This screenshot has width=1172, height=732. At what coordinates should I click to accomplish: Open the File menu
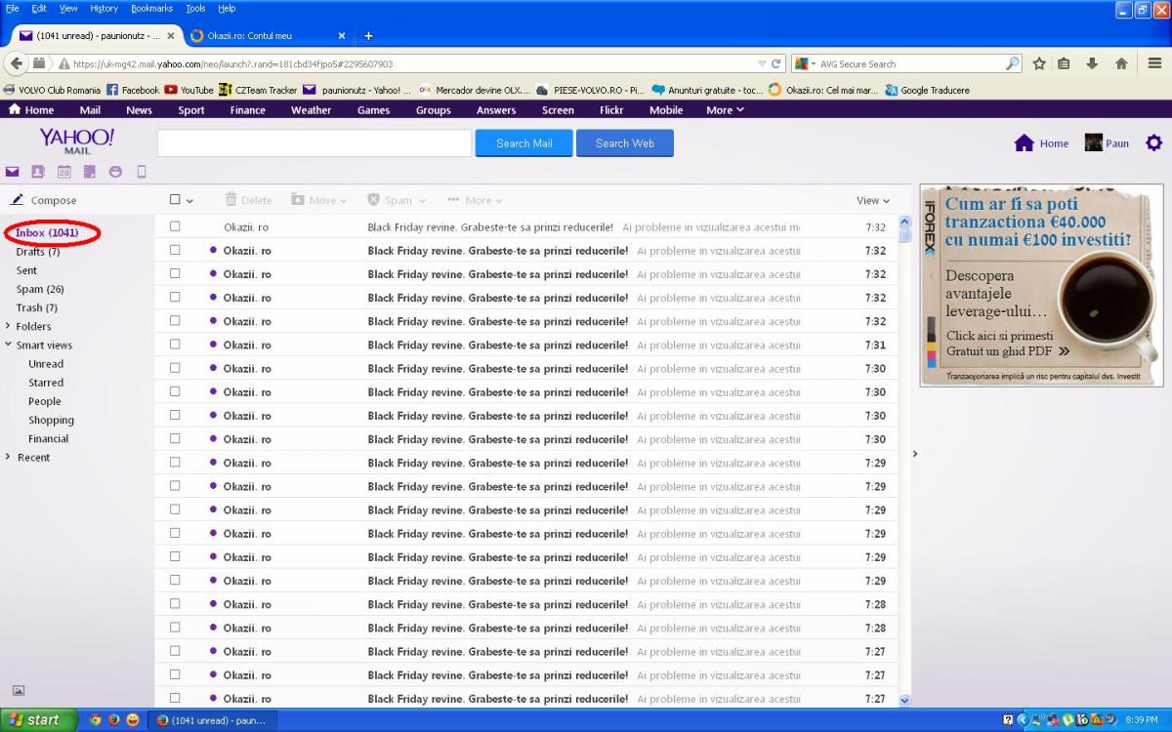pos(13,8)
